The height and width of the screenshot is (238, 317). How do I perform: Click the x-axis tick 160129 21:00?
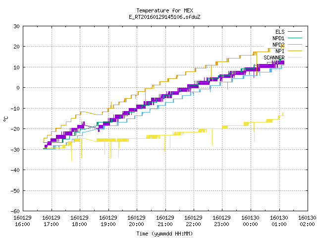coord(165,221)
